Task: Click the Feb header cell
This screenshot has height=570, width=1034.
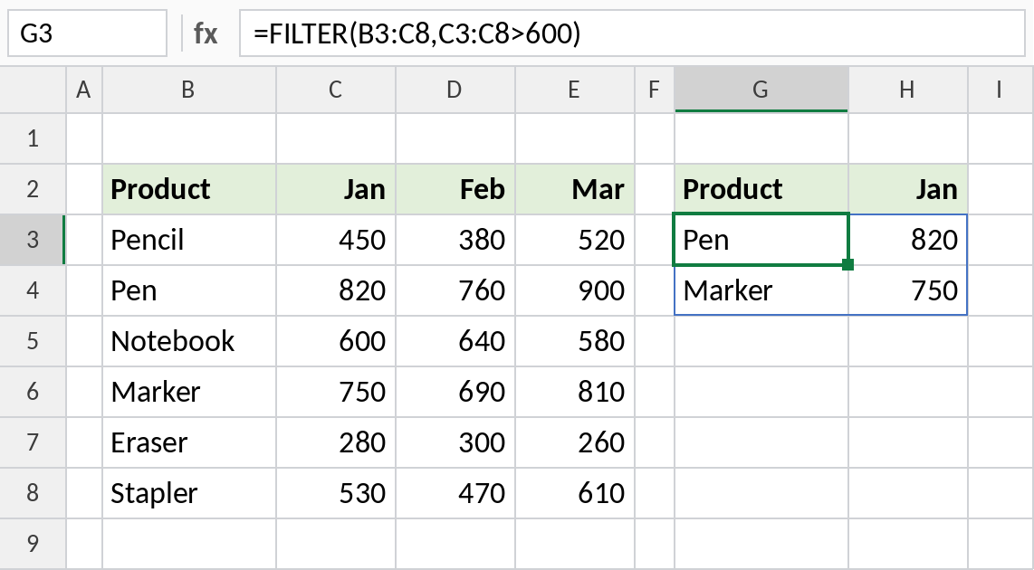Action: pyautogui.click(x=455, y=189)
